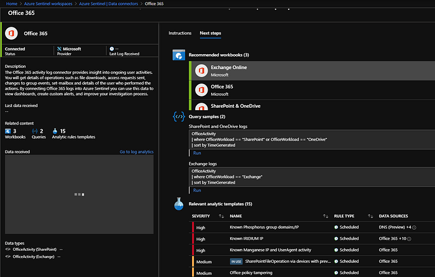
Task: Click the info icon next to DNS (Preview) +4
Action: (x=414, y=228)
